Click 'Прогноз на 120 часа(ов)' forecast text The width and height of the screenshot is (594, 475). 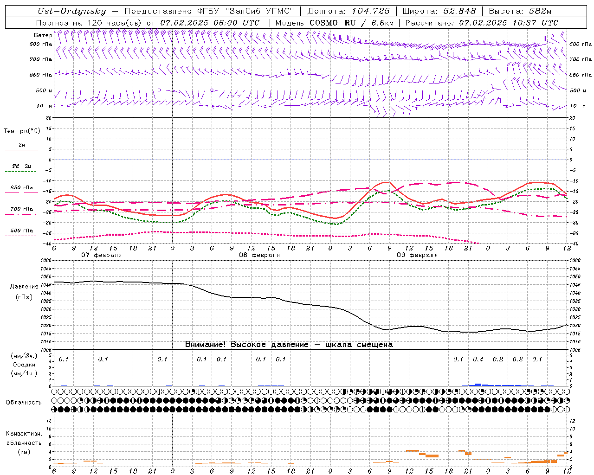click(x=90, y=23)
